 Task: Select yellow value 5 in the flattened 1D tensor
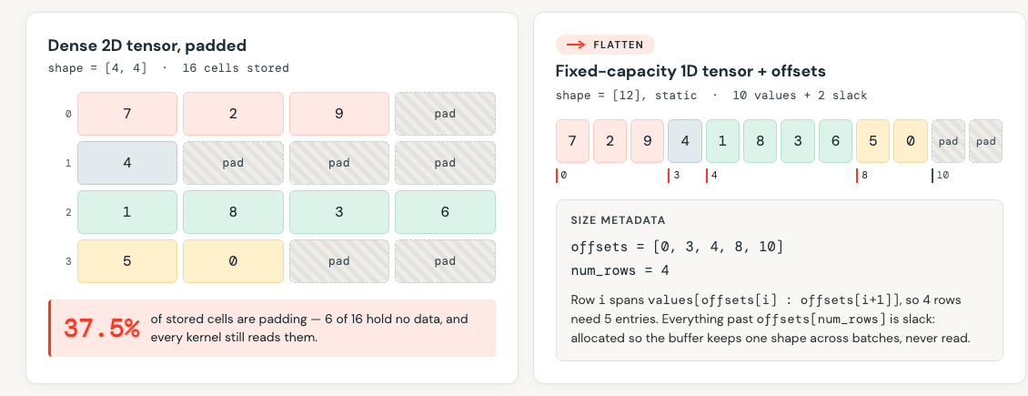click(873, 141)
